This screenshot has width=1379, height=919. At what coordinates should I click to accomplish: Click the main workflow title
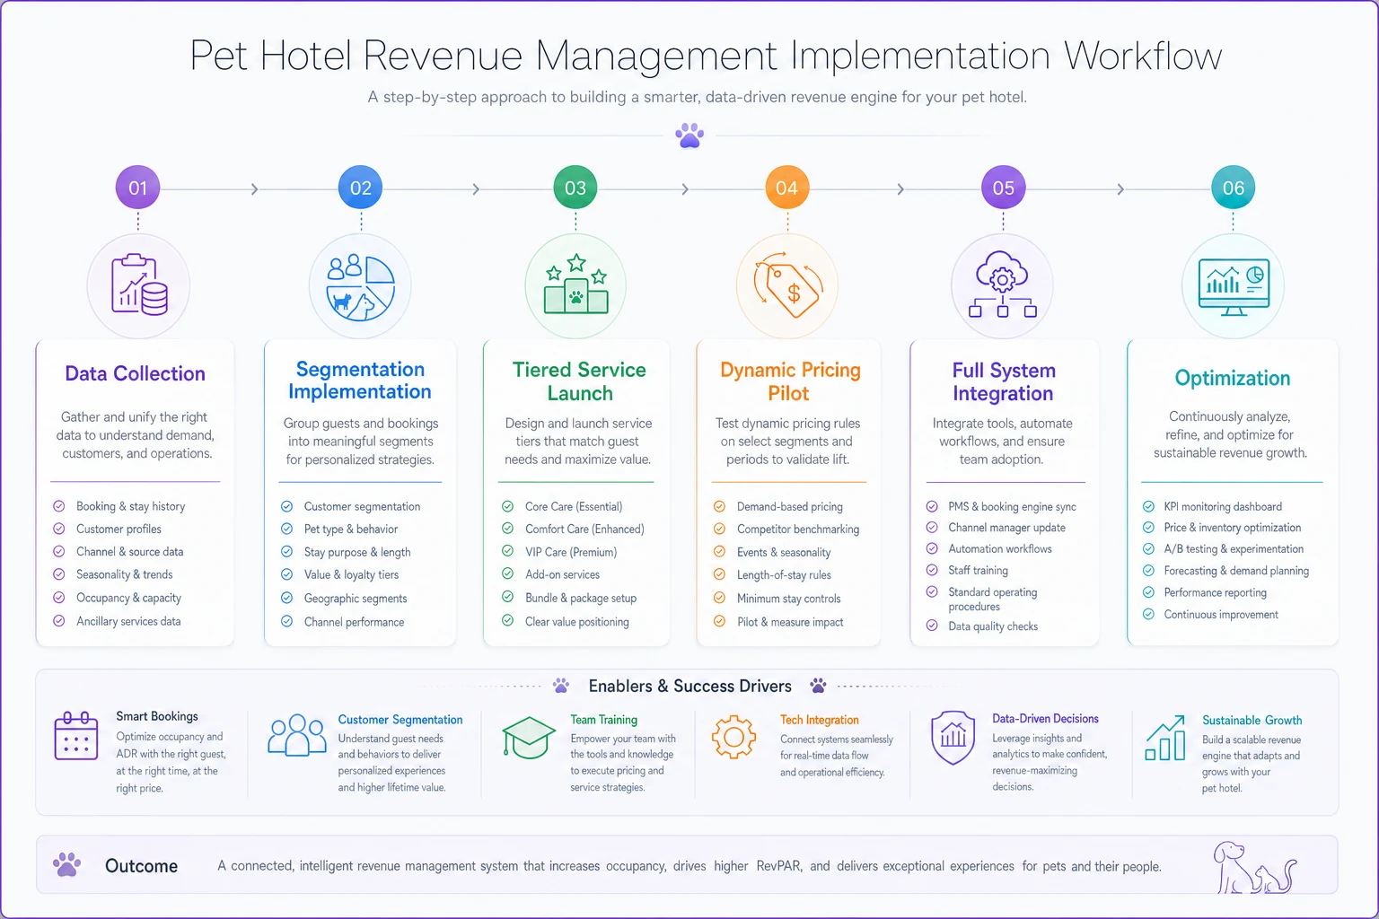click(706, 57)
